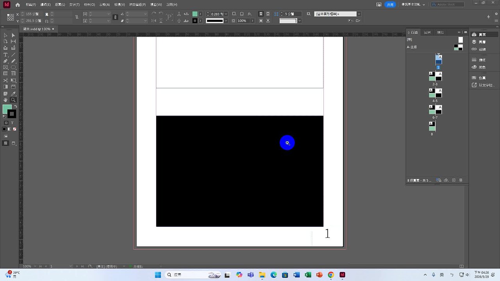500x281 pixels.
Task: Open the Pages panel flyout menu
Action: coord(465,32)
